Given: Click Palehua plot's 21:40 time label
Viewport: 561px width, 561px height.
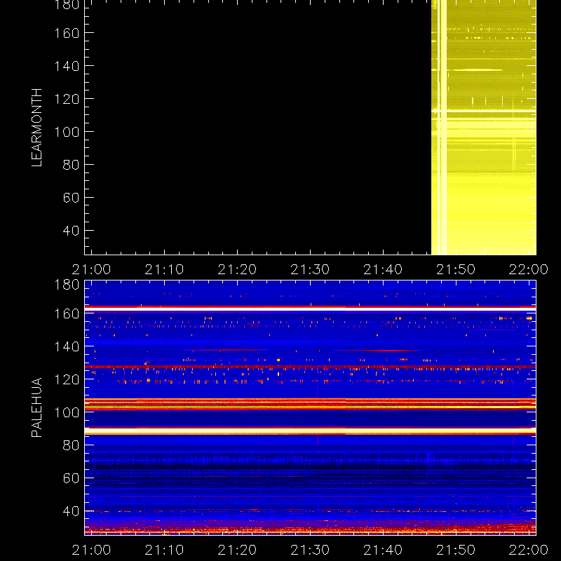Looking at the screenshot, I should 383,550.
